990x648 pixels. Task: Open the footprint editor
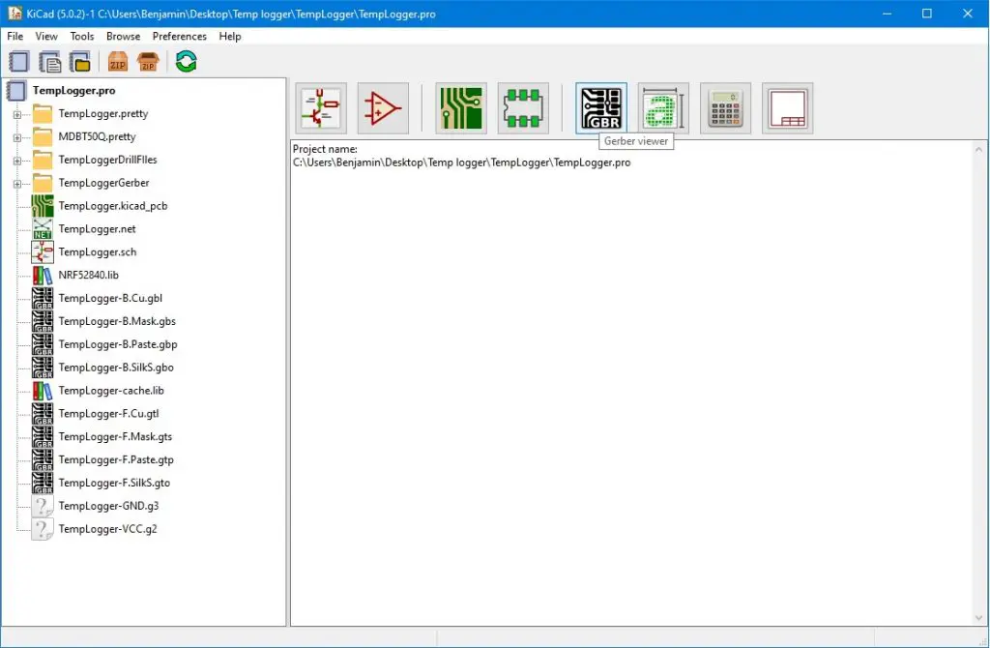pos(523,108)
